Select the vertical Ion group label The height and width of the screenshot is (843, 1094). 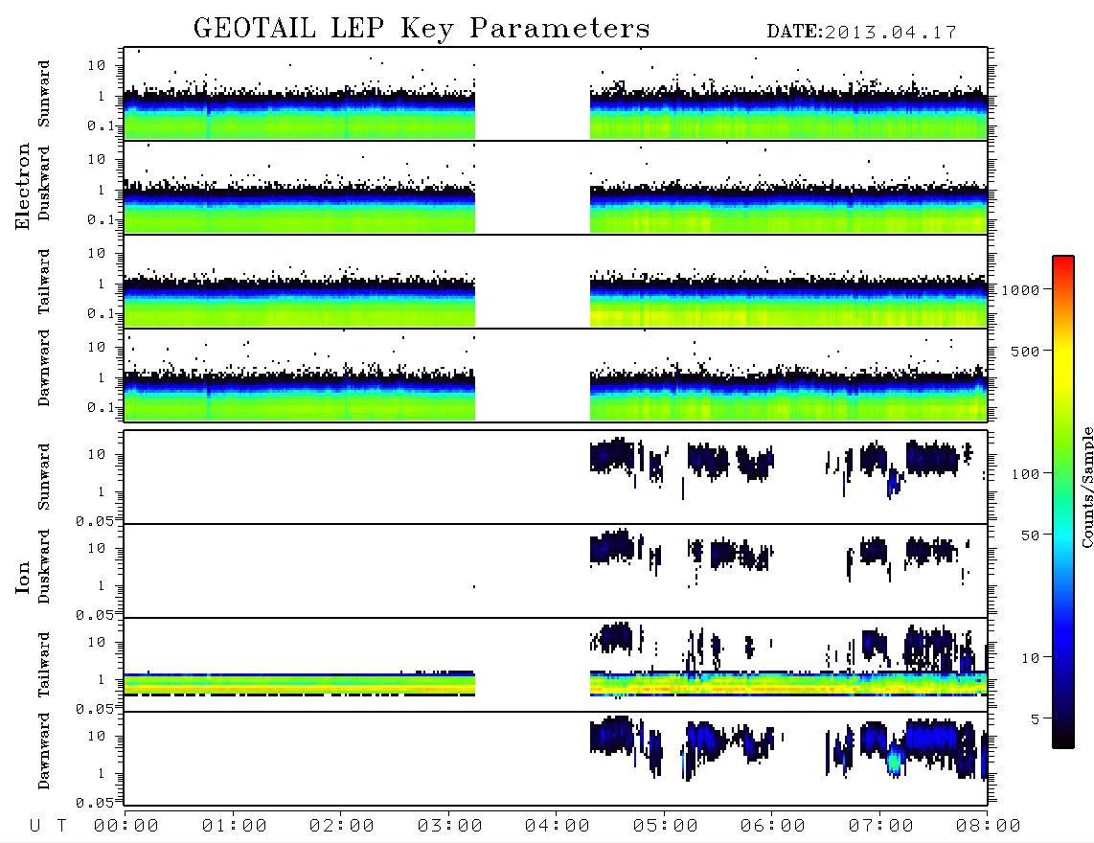point(23,577)
